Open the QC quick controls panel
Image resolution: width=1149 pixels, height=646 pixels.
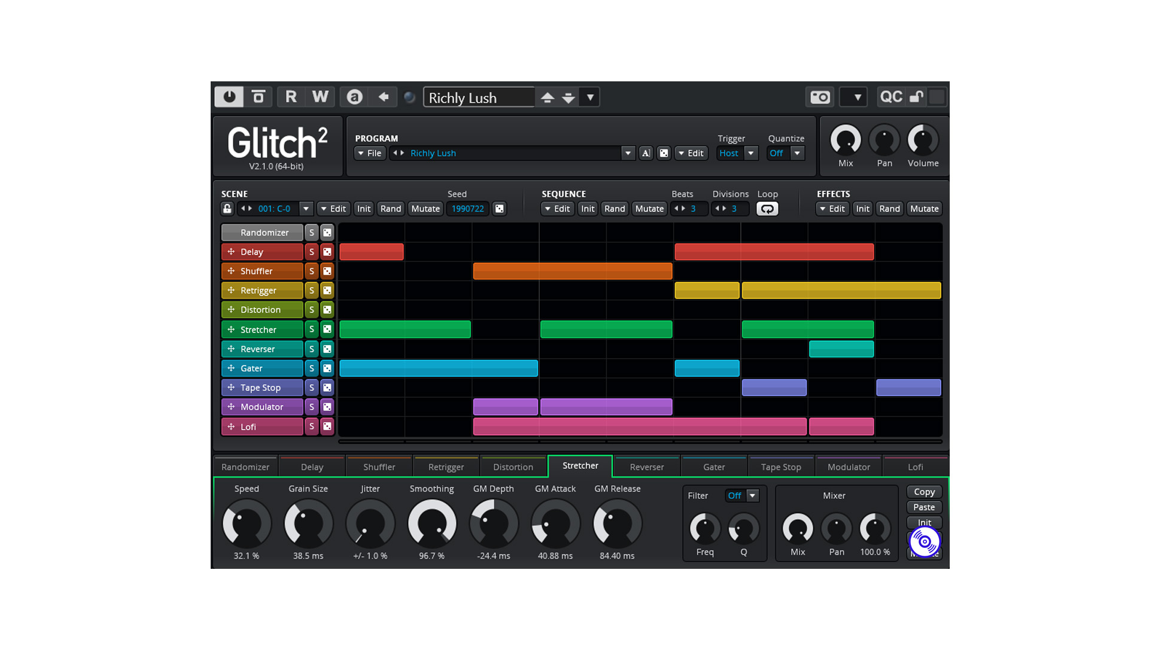tap(890, 97)
